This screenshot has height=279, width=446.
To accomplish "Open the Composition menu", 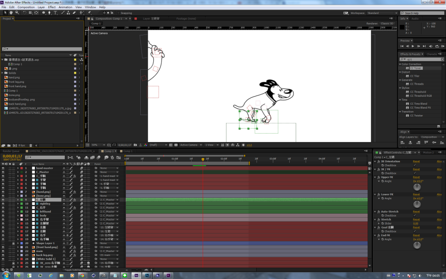I will point(26,7).
